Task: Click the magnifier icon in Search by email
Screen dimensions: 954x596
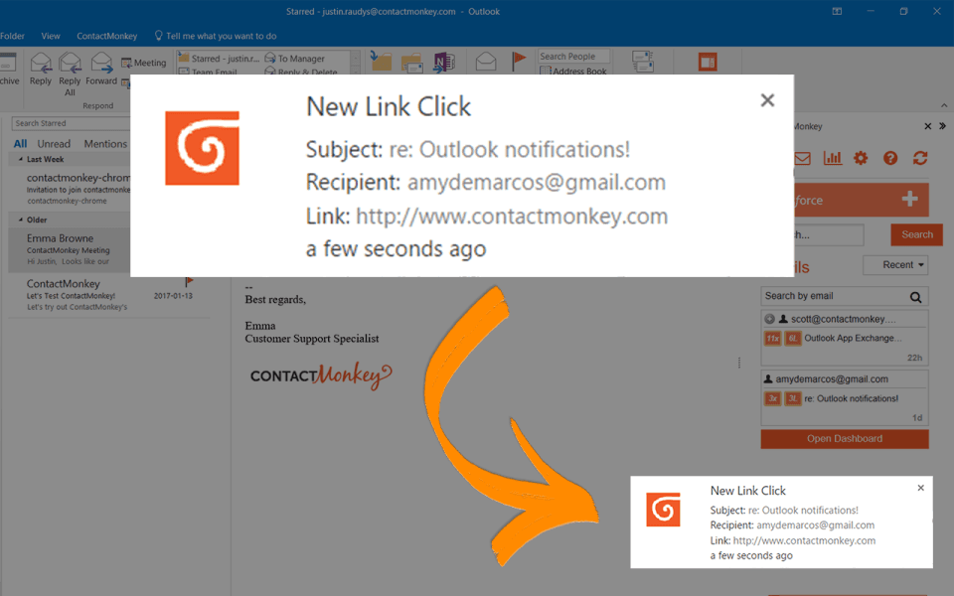Action: [x=915, y=297]
